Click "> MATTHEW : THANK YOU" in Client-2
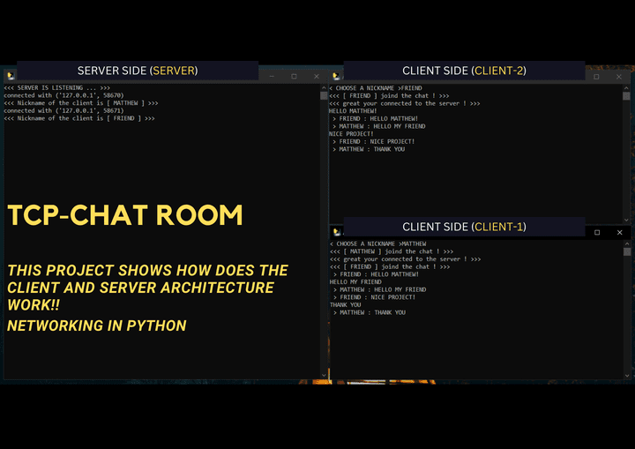 coord(369,149)
